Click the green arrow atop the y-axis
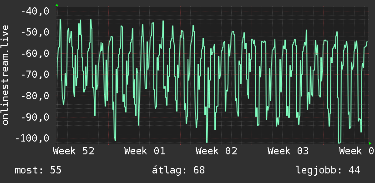This screenshot has height=183, width=375. pos(57,5)
